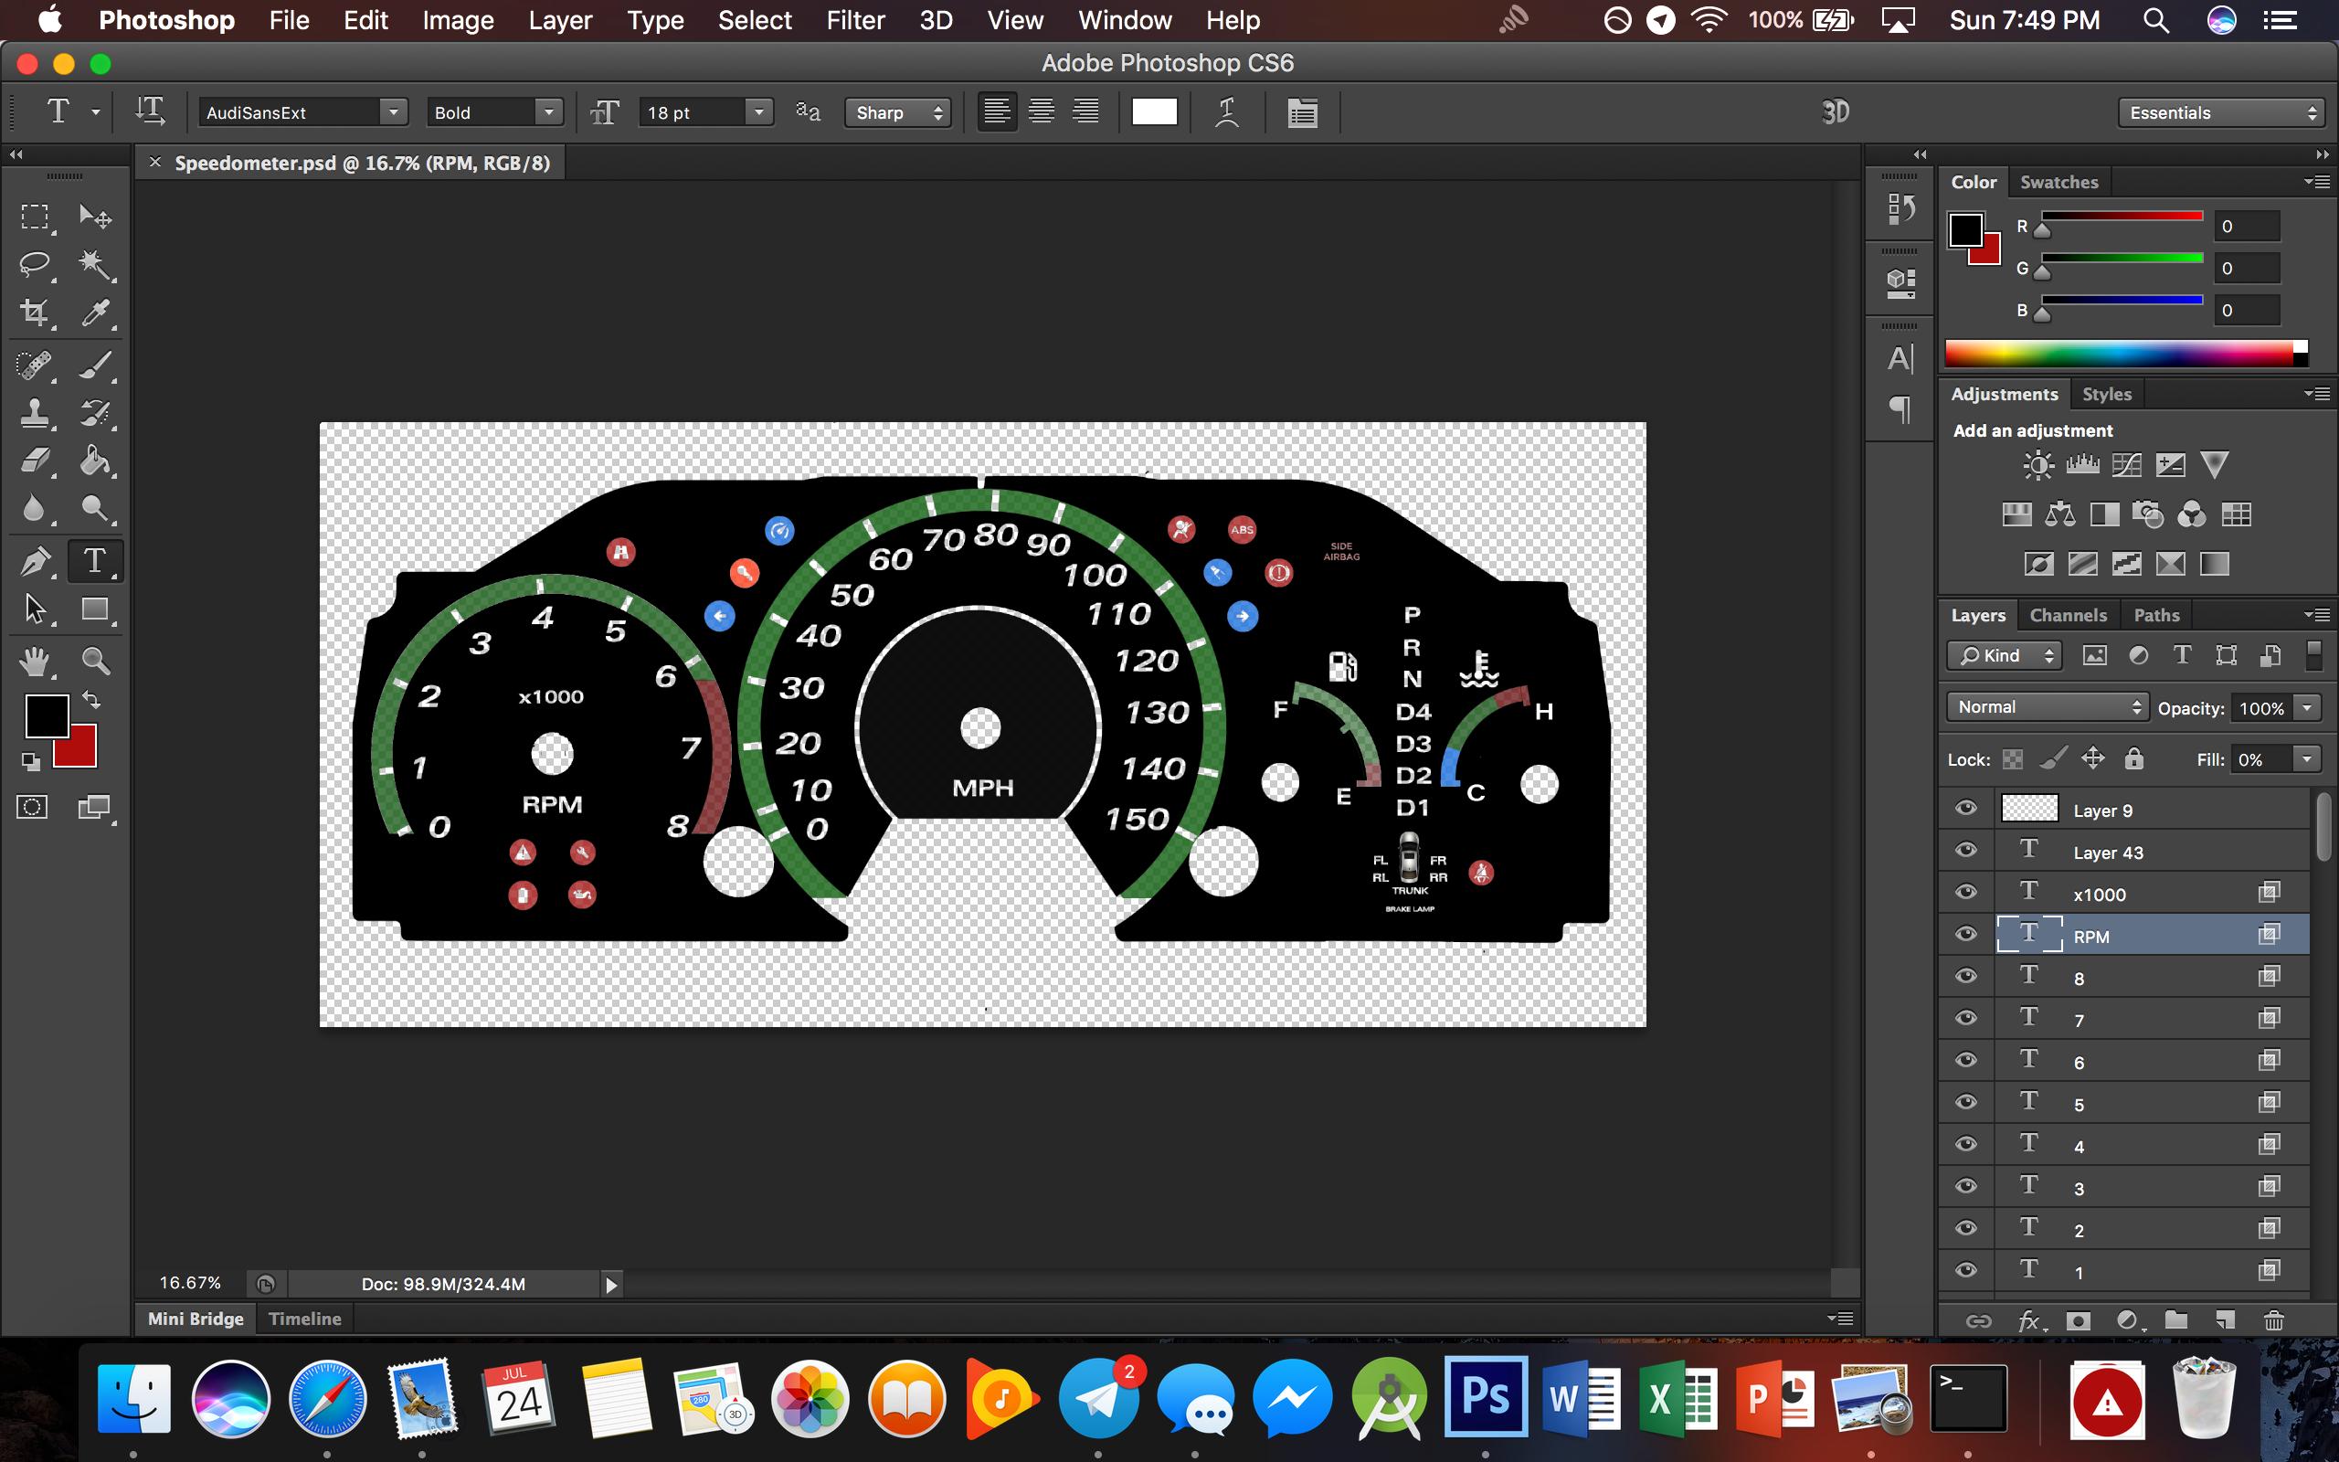Swap foreground and background colors
This screenshot has height=1462, width=2339.
tap(90, 699)
